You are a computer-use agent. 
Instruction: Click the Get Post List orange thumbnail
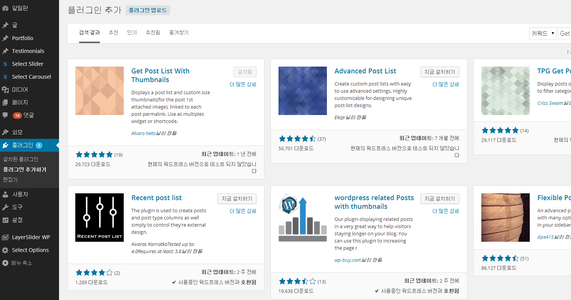100,91
